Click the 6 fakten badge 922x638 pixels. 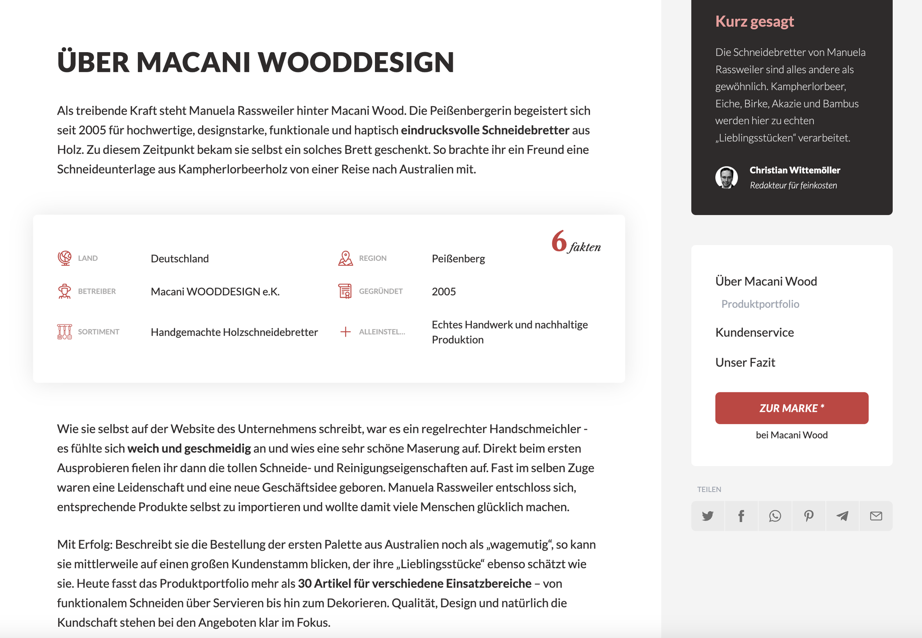[x=576, y=242]
